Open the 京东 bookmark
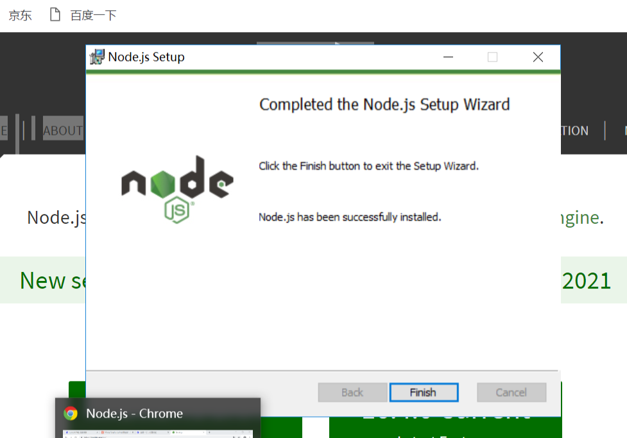Image resolution: width=627 pixels, height=438 pixels. tap(20, 15)
